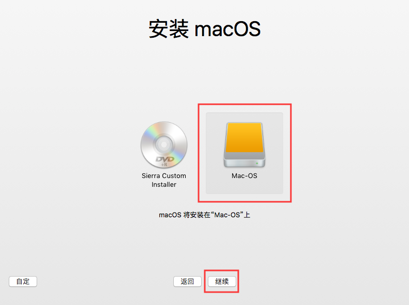This screenshot has height=305, width=409.
Task: Click the "安装" characters in the title
Action: (169, 29)
